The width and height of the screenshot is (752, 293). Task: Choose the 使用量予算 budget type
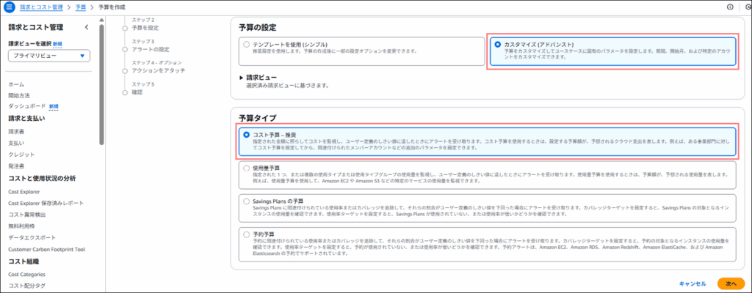(246, 168)
